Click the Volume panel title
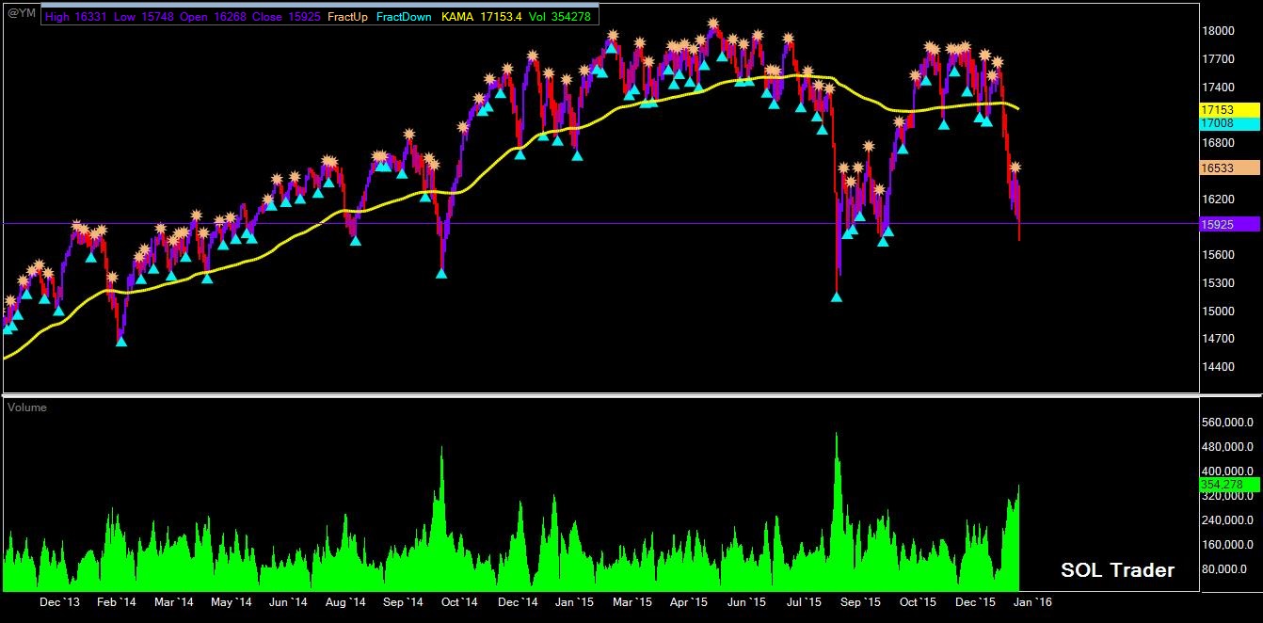The height and width of the screenshot is (623, 1263). [x=27, y=407]
